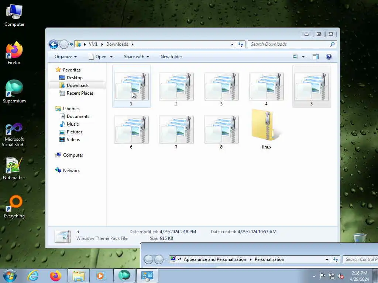Go back in Explorer navigation
This screenshot has height=283, width=378.
54,44
